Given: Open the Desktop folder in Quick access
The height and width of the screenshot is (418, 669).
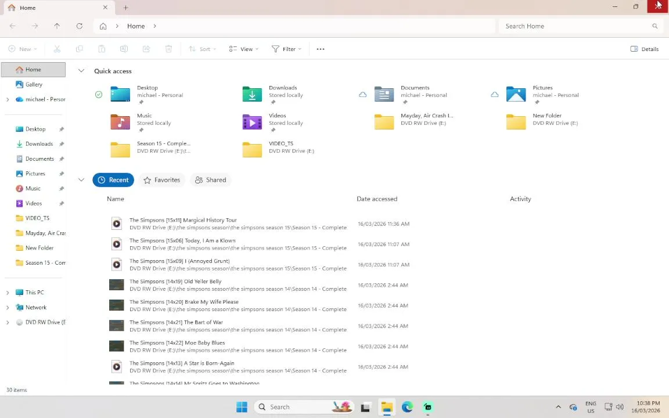Looking at the screenshot, I should 147,95.
